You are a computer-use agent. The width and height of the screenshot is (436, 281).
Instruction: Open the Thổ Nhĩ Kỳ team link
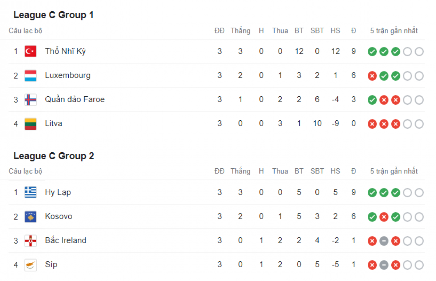65,51
